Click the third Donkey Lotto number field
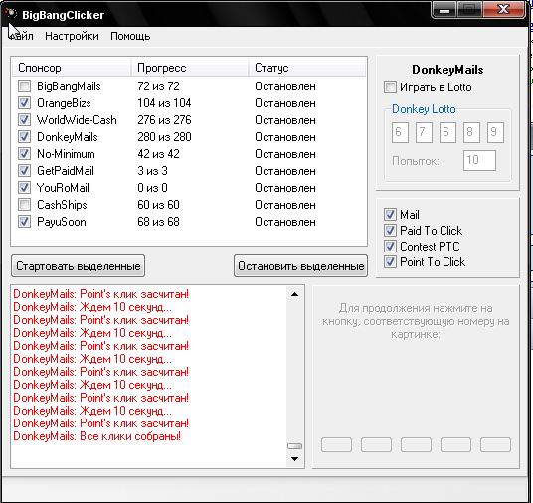The height and width of the screenshot is (503, 533). click(x=447, y=132)
